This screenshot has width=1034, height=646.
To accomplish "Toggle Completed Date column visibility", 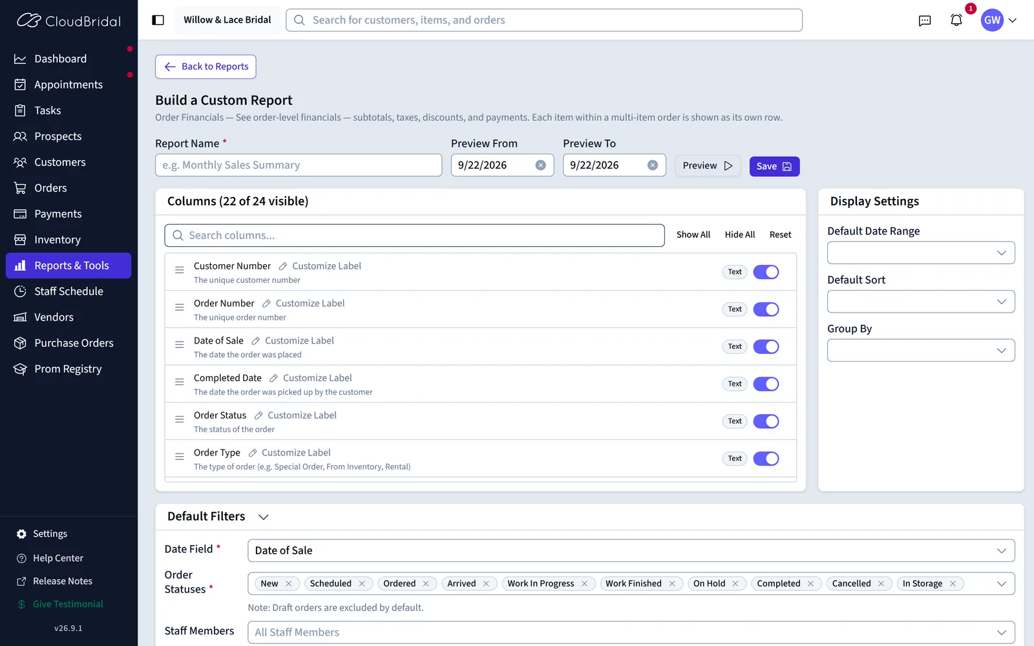I will (766, 384).
